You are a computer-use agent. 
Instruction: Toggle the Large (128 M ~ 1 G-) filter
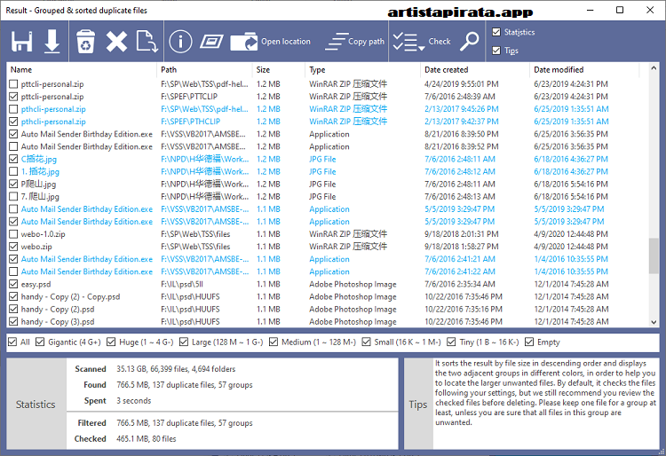pyautogui.click(x=184, y=342)
